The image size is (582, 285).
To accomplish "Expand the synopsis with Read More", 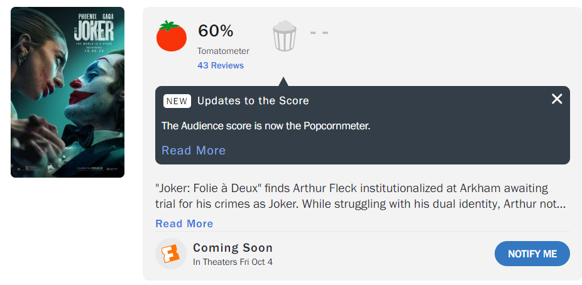I will pos(184,223).
